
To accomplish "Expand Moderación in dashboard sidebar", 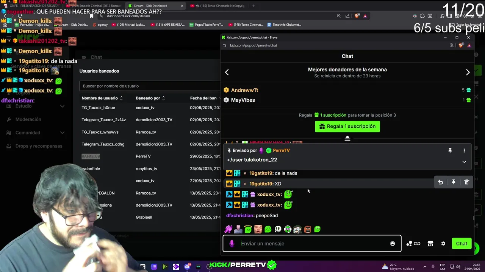I will pyautogui.click(x=28, y=119).
